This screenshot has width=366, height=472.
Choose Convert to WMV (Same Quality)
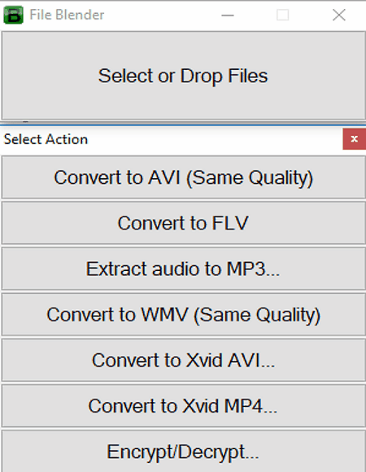(x=184, y=315)
